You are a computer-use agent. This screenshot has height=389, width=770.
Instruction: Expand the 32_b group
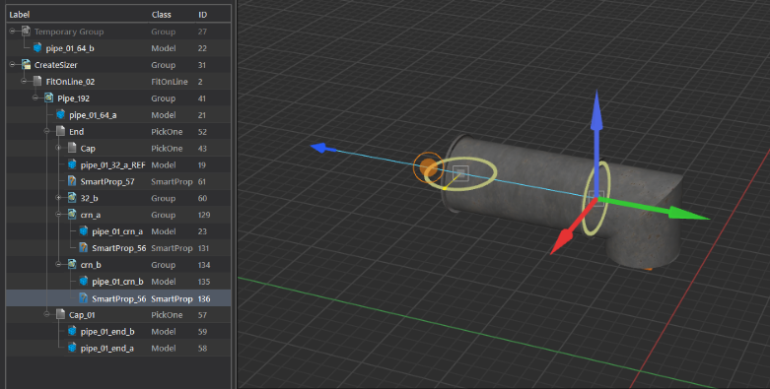58,198
